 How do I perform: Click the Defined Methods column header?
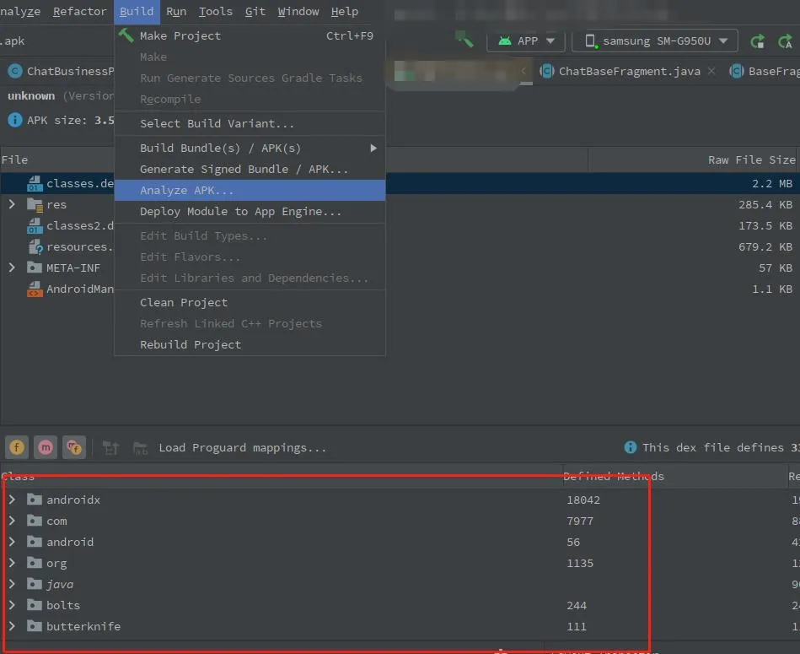[x=614, y=476]
